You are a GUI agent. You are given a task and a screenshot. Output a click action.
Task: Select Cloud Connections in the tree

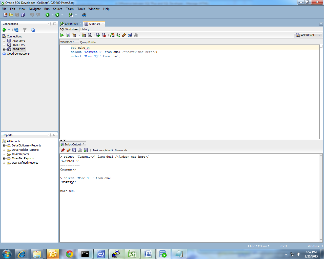tap(18, 54)
